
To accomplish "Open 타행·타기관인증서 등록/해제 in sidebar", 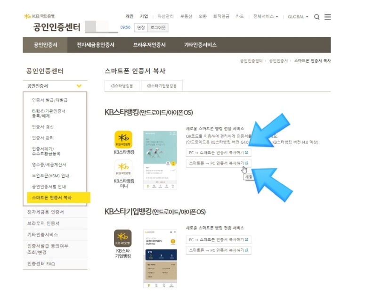I will pyautogui.click(x=49, y=113).
